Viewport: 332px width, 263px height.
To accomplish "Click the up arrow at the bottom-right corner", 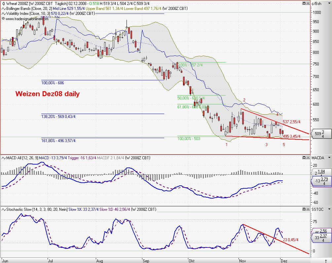I will (326, 261).
